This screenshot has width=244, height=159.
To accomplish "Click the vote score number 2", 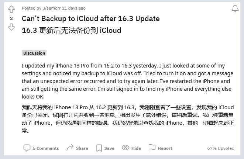I will pyautogui.click(x=11, y=18).
